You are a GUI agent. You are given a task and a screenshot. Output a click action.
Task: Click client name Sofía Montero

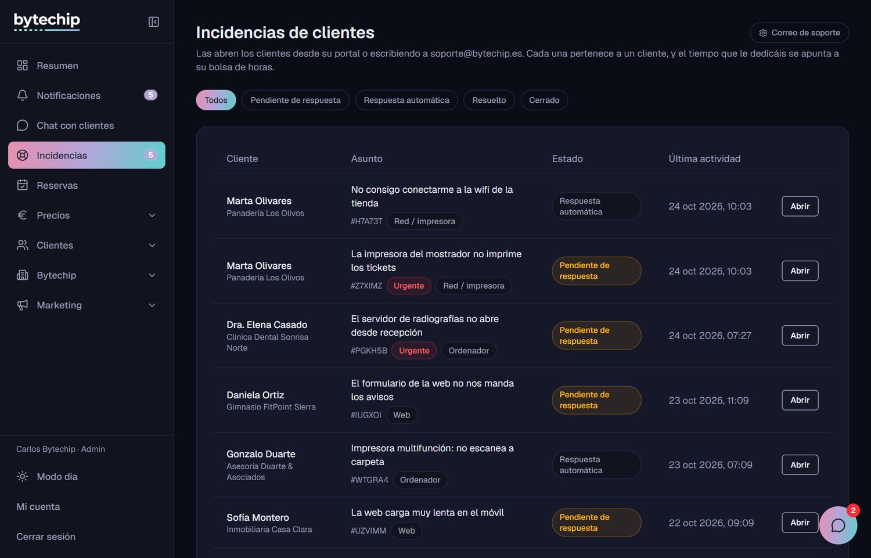(x=258, y=517)
